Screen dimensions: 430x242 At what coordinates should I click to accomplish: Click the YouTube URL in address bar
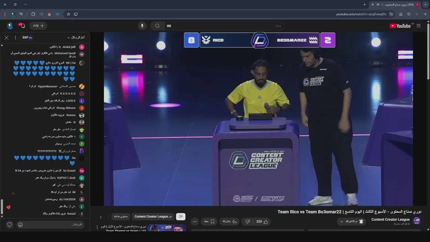pyautogui.click(x=361, y=14)
